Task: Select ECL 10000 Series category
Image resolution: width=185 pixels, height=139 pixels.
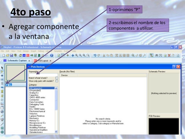Action: point(37,109)
